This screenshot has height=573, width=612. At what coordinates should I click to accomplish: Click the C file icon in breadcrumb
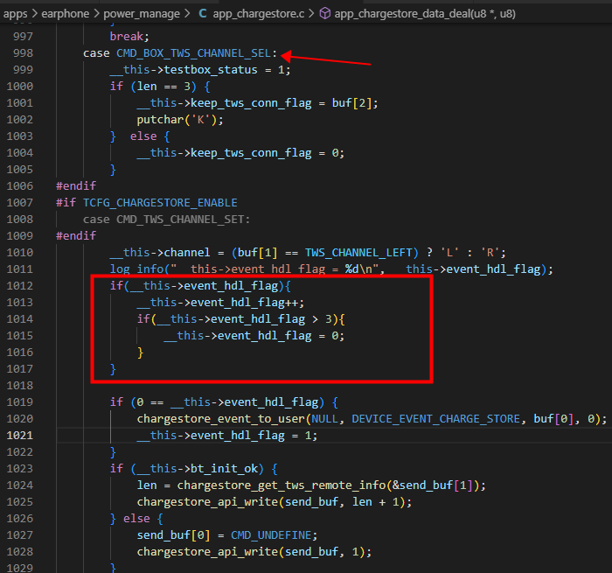tap(203, 14)
